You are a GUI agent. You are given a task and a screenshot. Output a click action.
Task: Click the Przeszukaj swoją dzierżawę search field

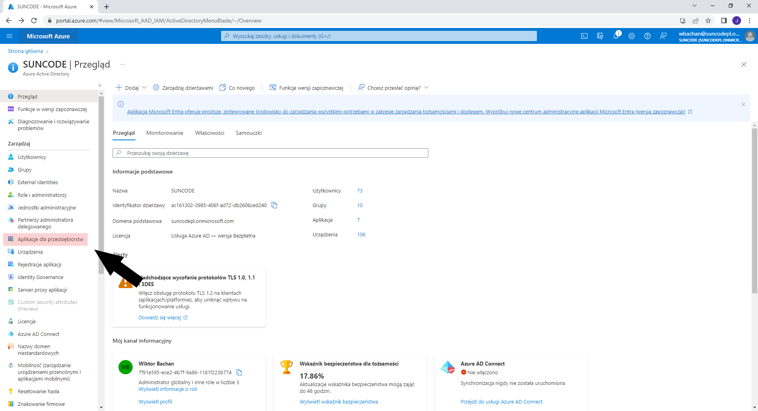(x=270, y=153)
